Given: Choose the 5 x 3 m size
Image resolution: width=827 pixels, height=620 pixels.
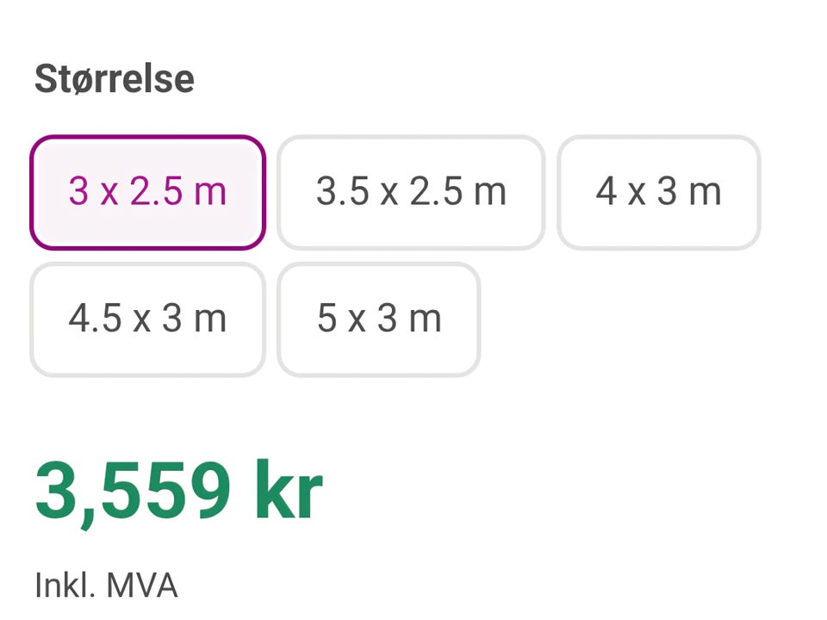Looking at the screenshot, I should 379,319.
